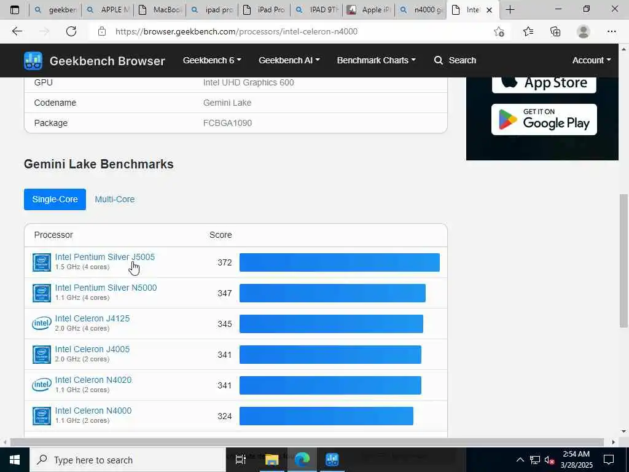Screen dimensions: 629x472
Task: Open the Windows Start menu
Action: coord(15,460)
